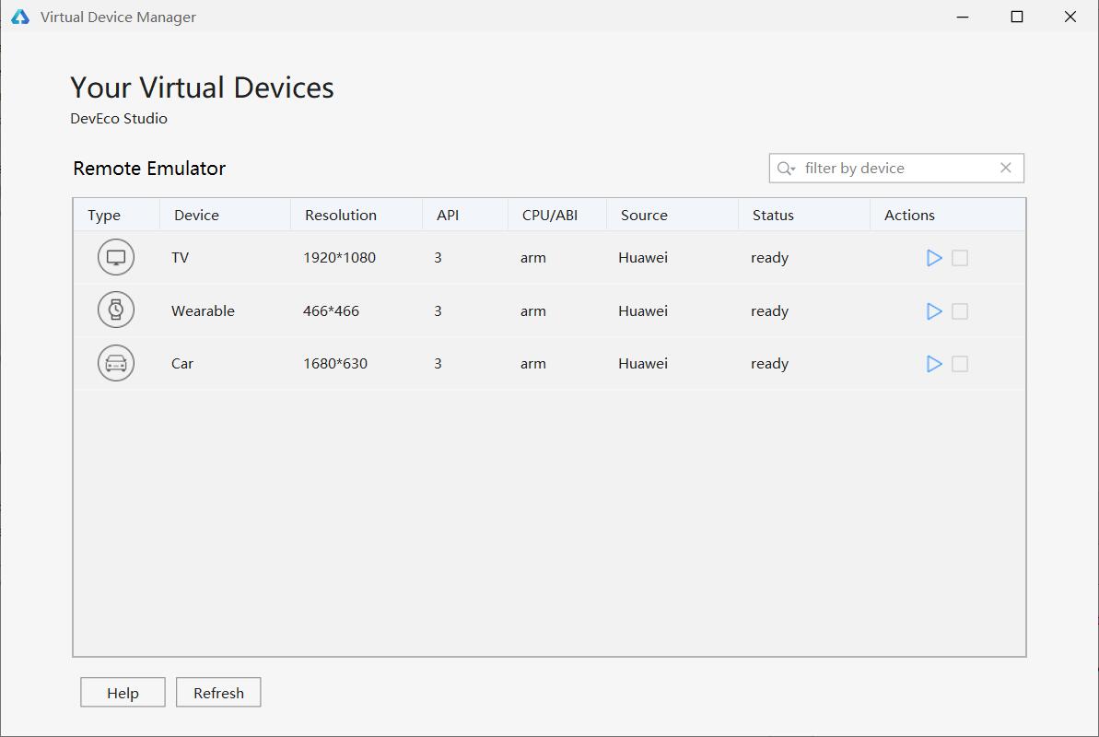Open Help

click(123, 693)
